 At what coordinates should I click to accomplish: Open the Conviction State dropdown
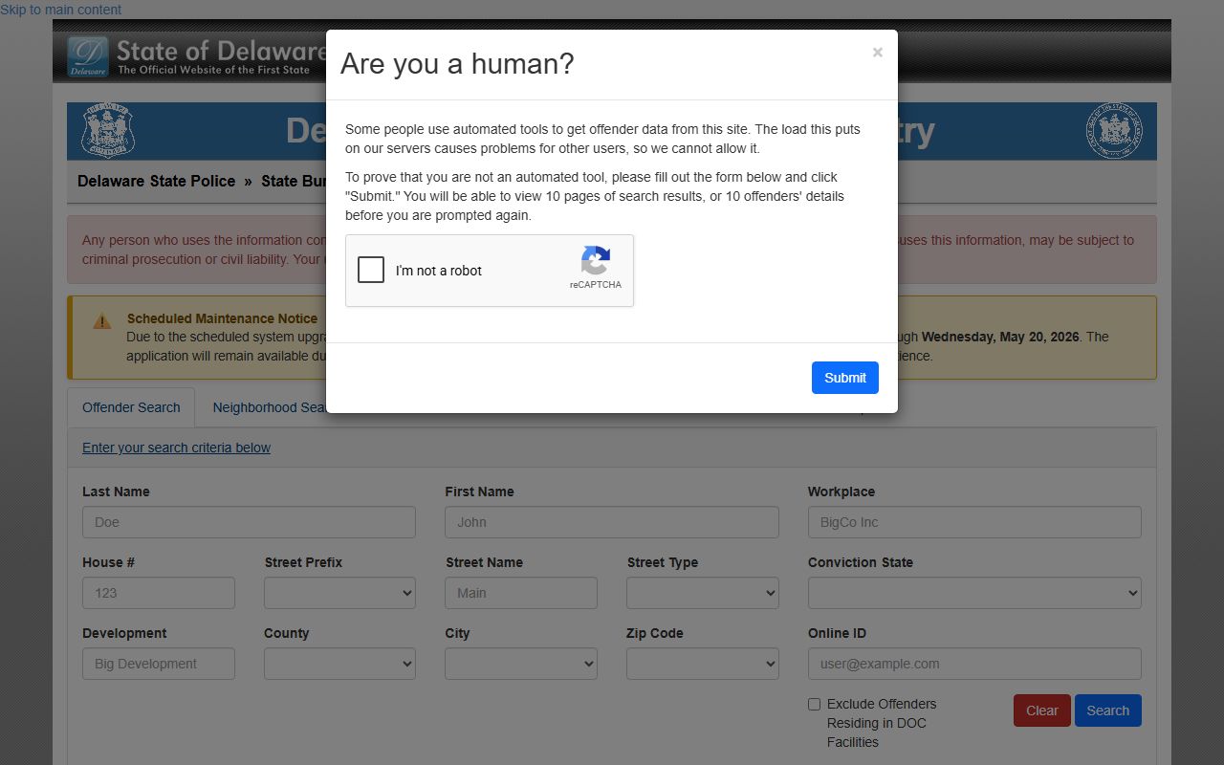click(974, 593)
